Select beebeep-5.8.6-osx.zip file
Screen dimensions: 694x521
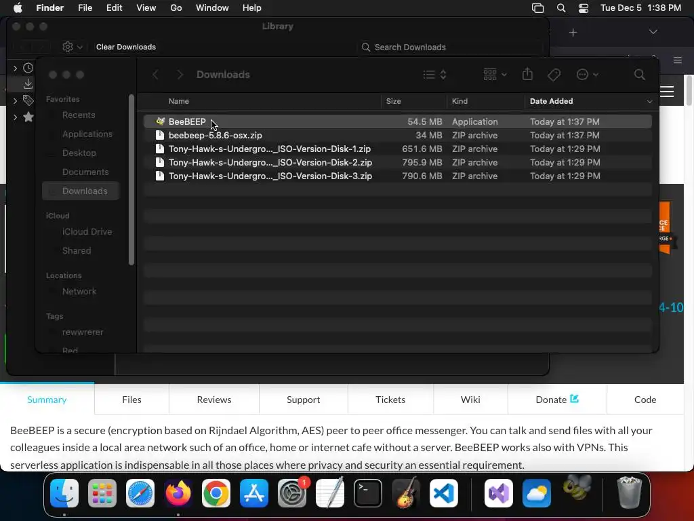(397, 135)
